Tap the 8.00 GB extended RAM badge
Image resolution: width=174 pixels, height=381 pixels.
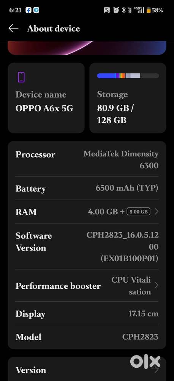(x=138, y=212)
